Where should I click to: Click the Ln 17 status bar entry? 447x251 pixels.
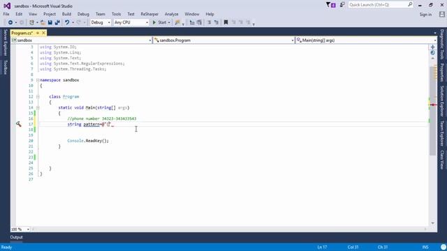tap(322, 247)
